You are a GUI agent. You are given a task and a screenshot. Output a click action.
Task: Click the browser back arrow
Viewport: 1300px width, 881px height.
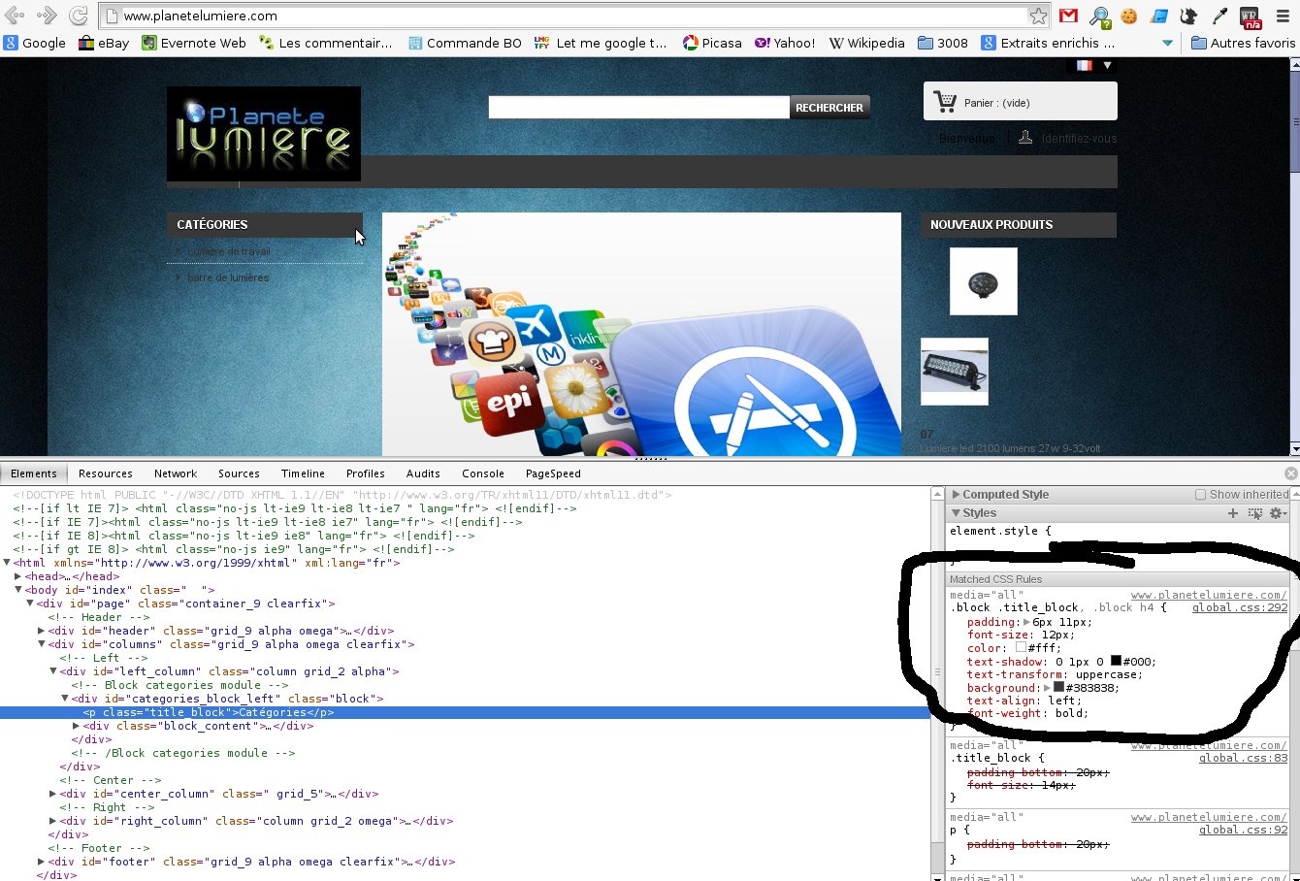click(x=15, y=16)
